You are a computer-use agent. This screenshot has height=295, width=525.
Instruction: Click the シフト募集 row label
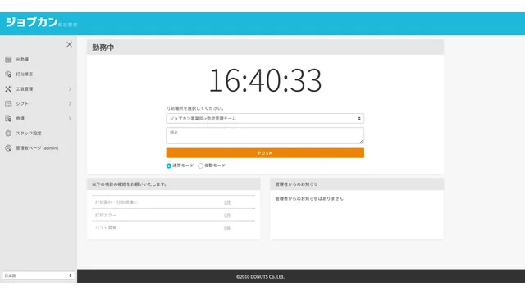point(106,228)
